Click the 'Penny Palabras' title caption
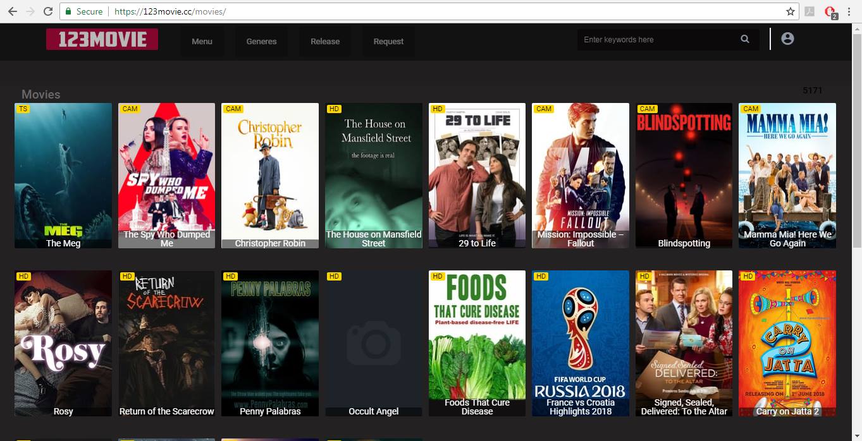This screenshot has width=862, height=441. pyautogui.click(x=270, y=411)
